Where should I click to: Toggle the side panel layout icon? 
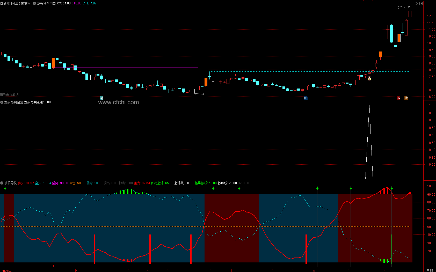(x=421, y=4)
